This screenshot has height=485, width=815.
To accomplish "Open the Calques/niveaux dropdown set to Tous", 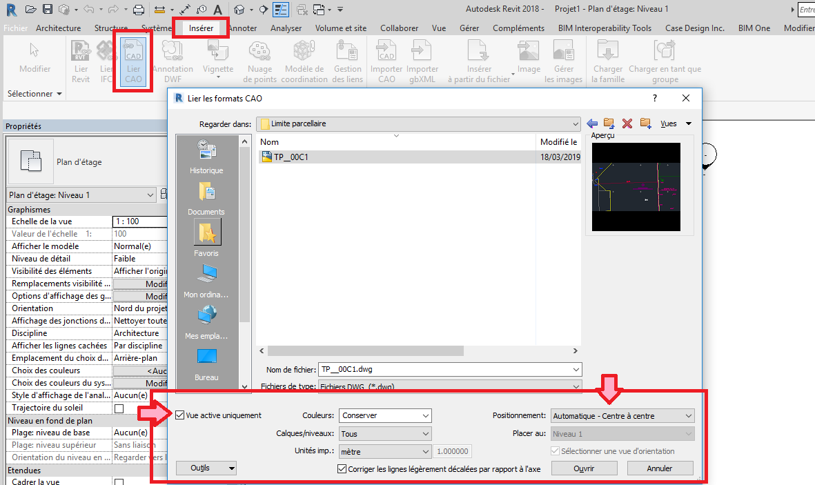I will (385, 433).
